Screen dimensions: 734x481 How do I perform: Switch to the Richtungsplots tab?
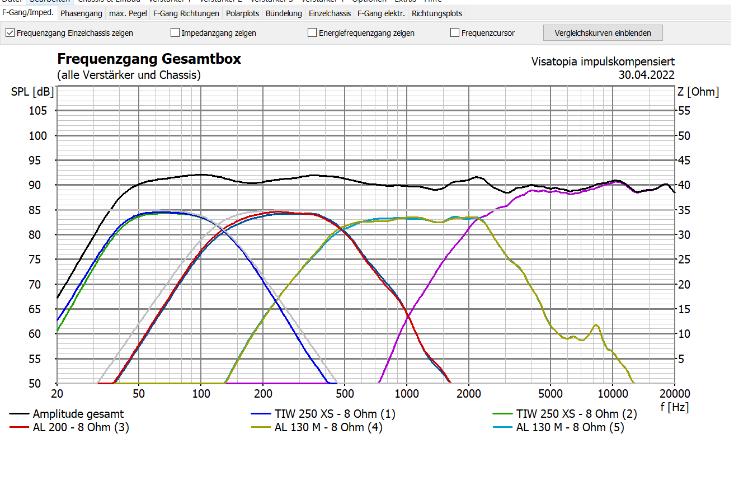pyautogui.click(x=437, y=13)
